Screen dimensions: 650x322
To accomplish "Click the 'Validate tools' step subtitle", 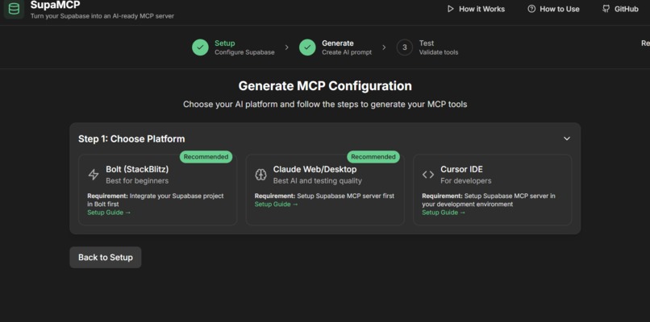I will tap(439, 52).
